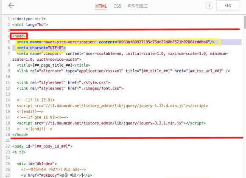Viewport: 246px width, 178px height.
Task: Click the closing </head> tag
Action: [x=20, y=135]
